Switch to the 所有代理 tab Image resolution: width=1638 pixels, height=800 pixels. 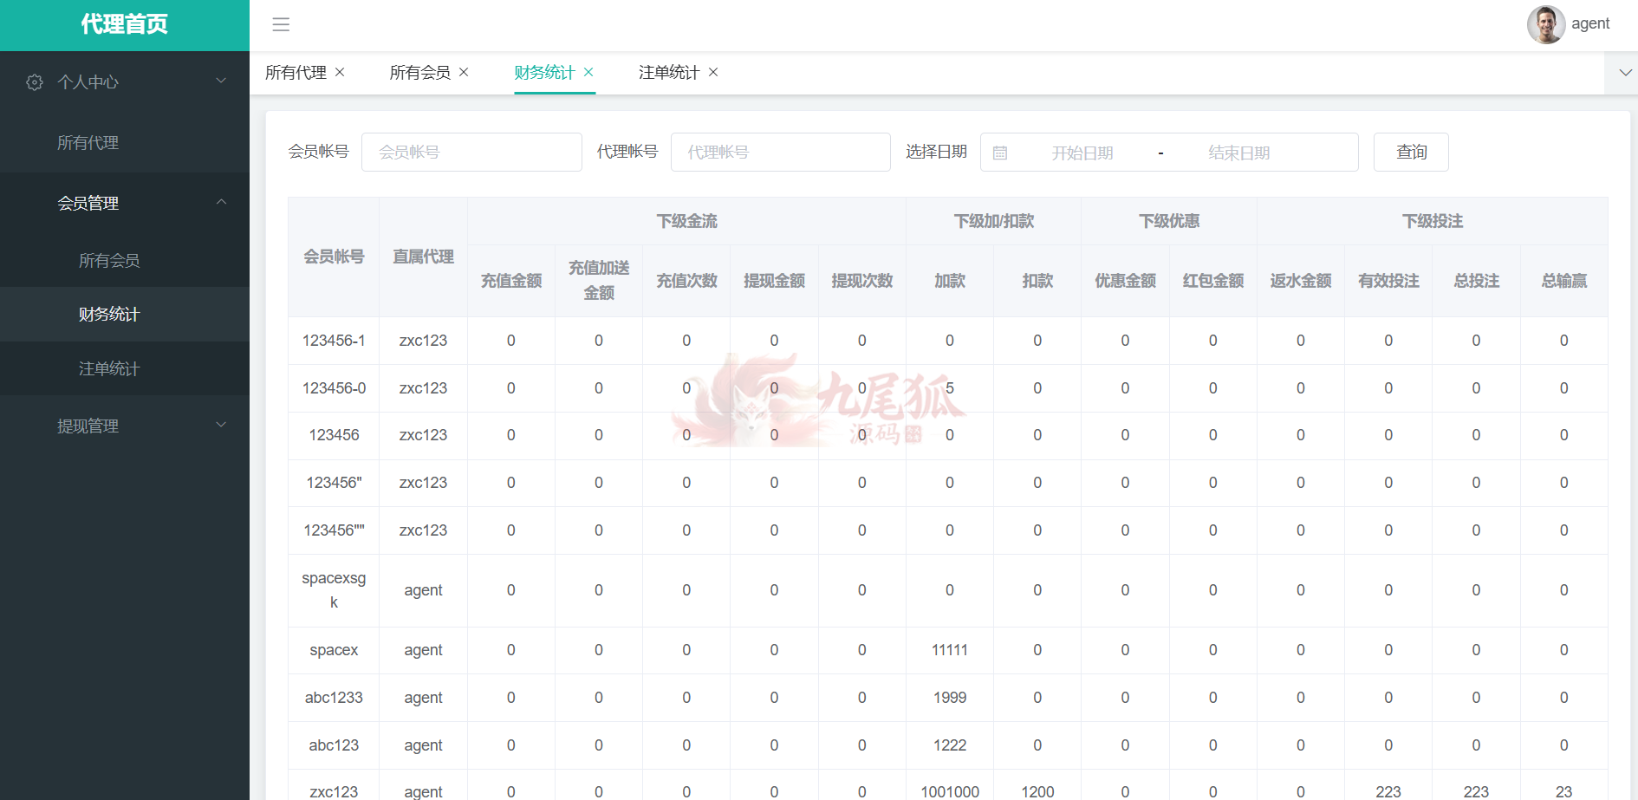click(x=296, y=73)
